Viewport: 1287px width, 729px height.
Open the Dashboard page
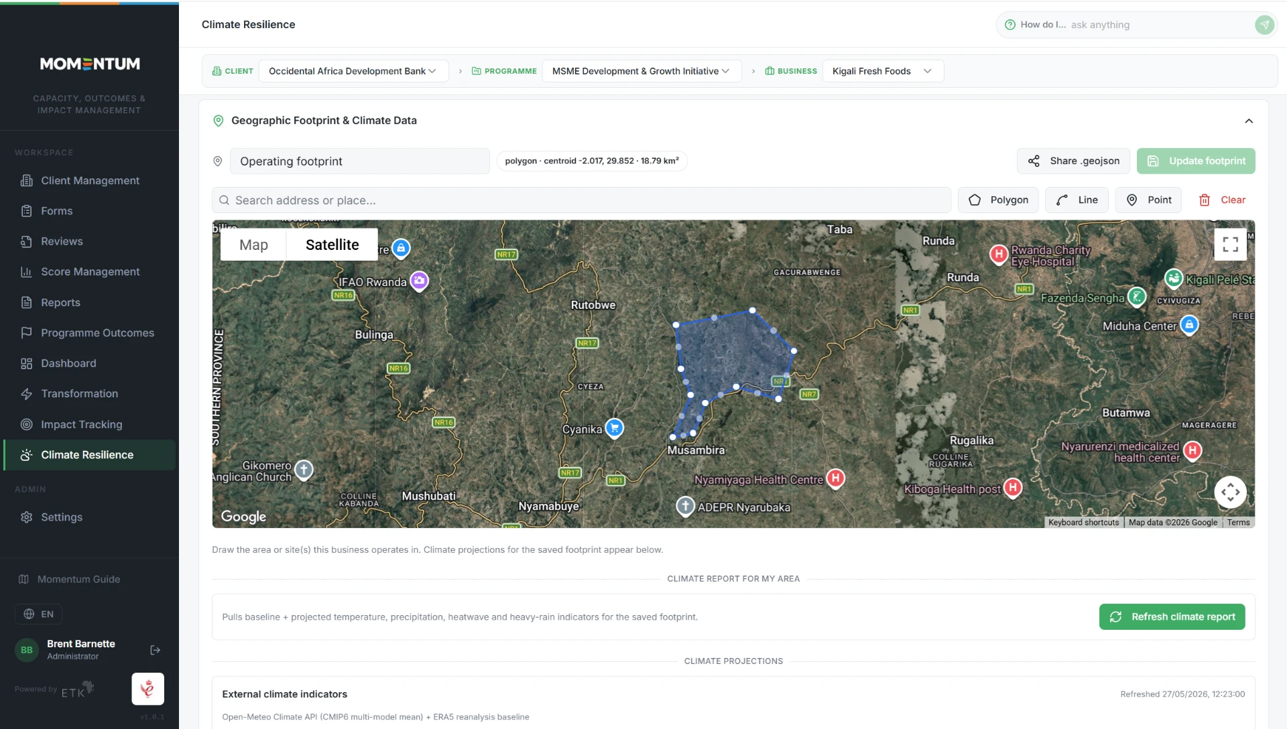pyautogui.click(x=89, y=363)
